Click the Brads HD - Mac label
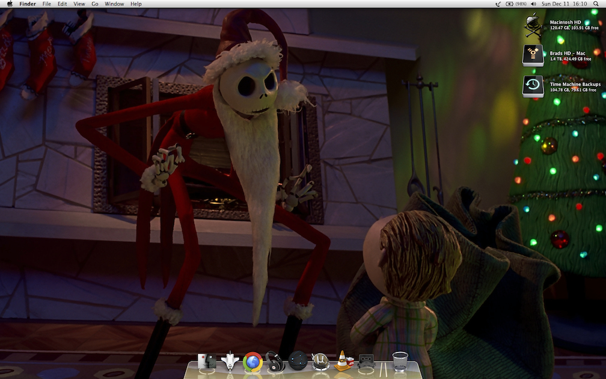The width and height of the screenshot is (606, 379). coord(568,54)
